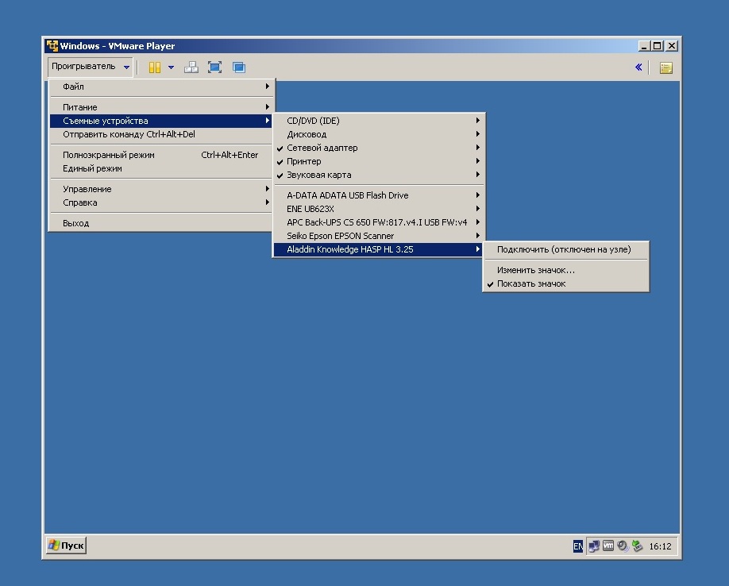Screen dimensions: 729x586
Task: Click the pause virtual machine icon
Action: (154, 67)
